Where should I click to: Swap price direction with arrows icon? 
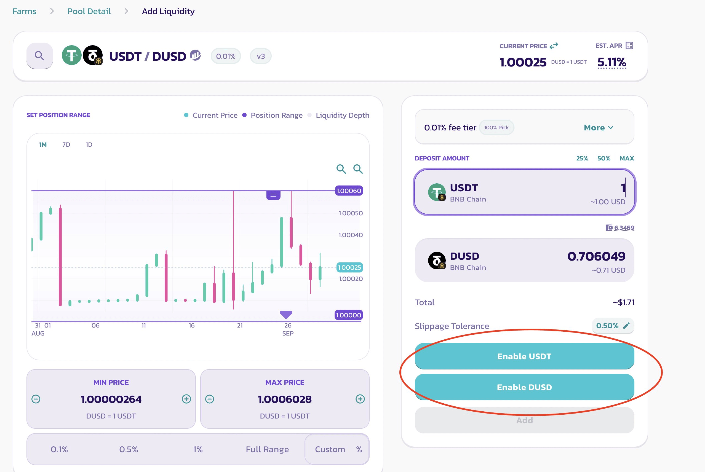(554, 46)
